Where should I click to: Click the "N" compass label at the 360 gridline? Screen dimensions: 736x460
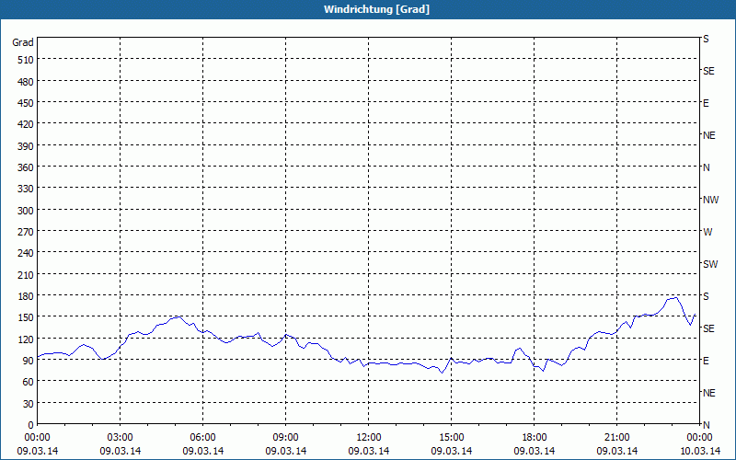(x=707, y=167)
